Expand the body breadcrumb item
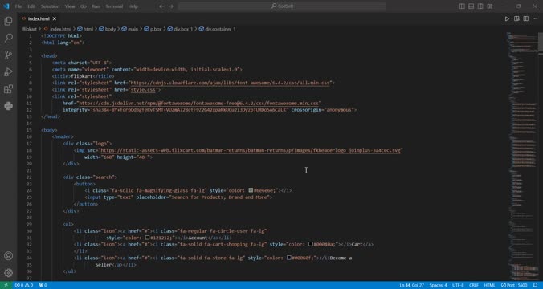Viewport: 543px width, 289px height. coord(108,29)
